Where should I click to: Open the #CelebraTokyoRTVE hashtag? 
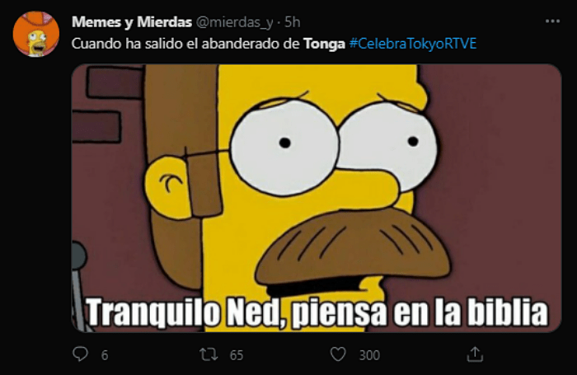point(413,44)
